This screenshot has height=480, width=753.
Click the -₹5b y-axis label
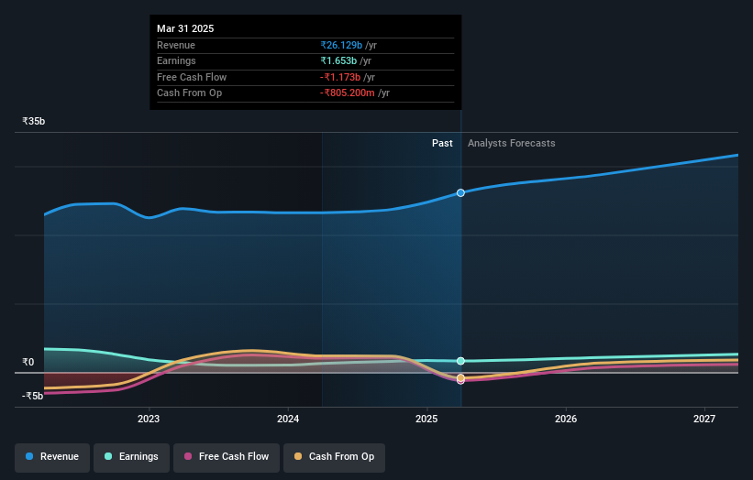pyautogui.click(x=32, y=396)
